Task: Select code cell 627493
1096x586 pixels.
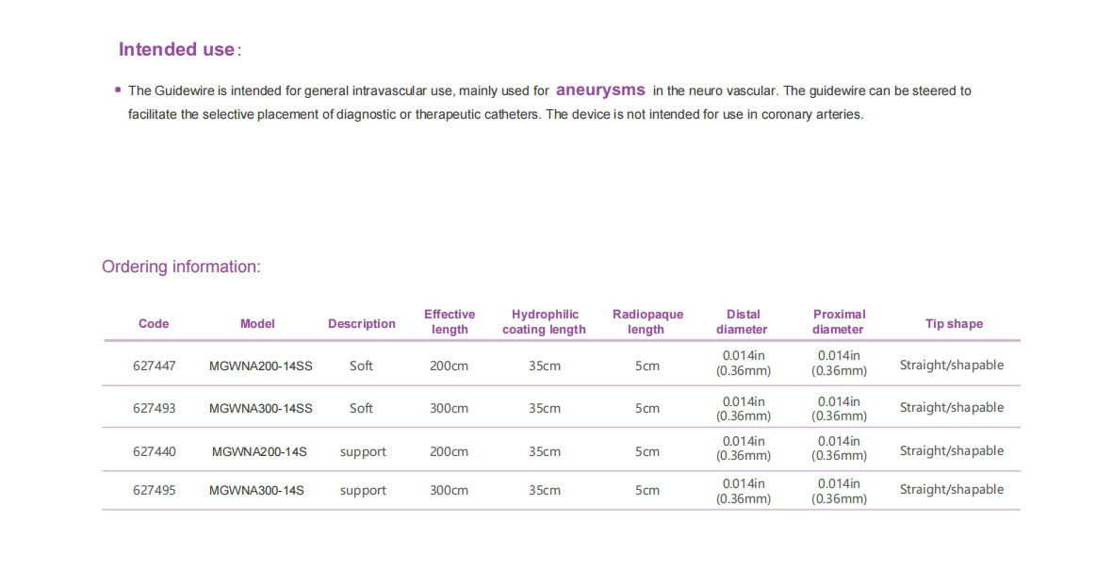Action: click(x=155, y=409)
